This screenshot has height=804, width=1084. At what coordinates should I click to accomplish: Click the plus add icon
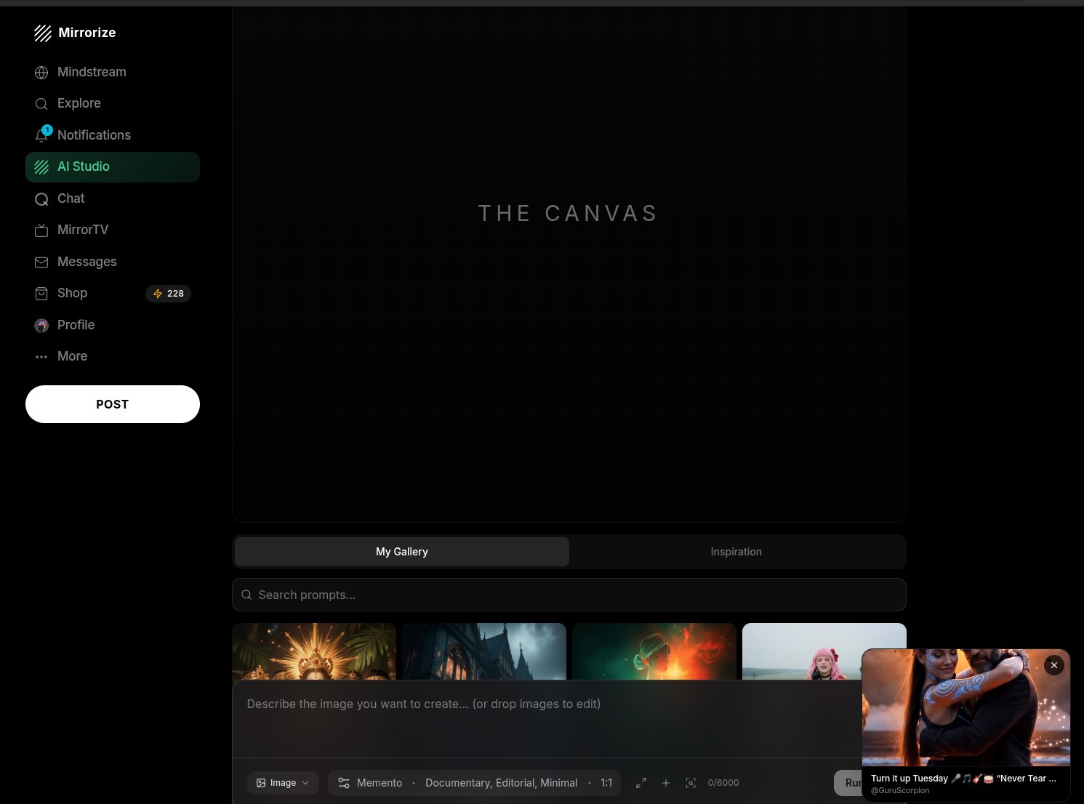point(666,783)
